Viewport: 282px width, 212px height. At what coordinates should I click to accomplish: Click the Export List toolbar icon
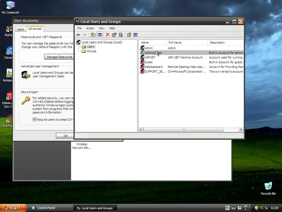[121, 35]
